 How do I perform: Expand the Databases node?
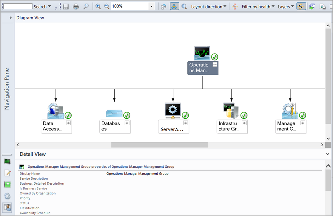coord(127,123)
